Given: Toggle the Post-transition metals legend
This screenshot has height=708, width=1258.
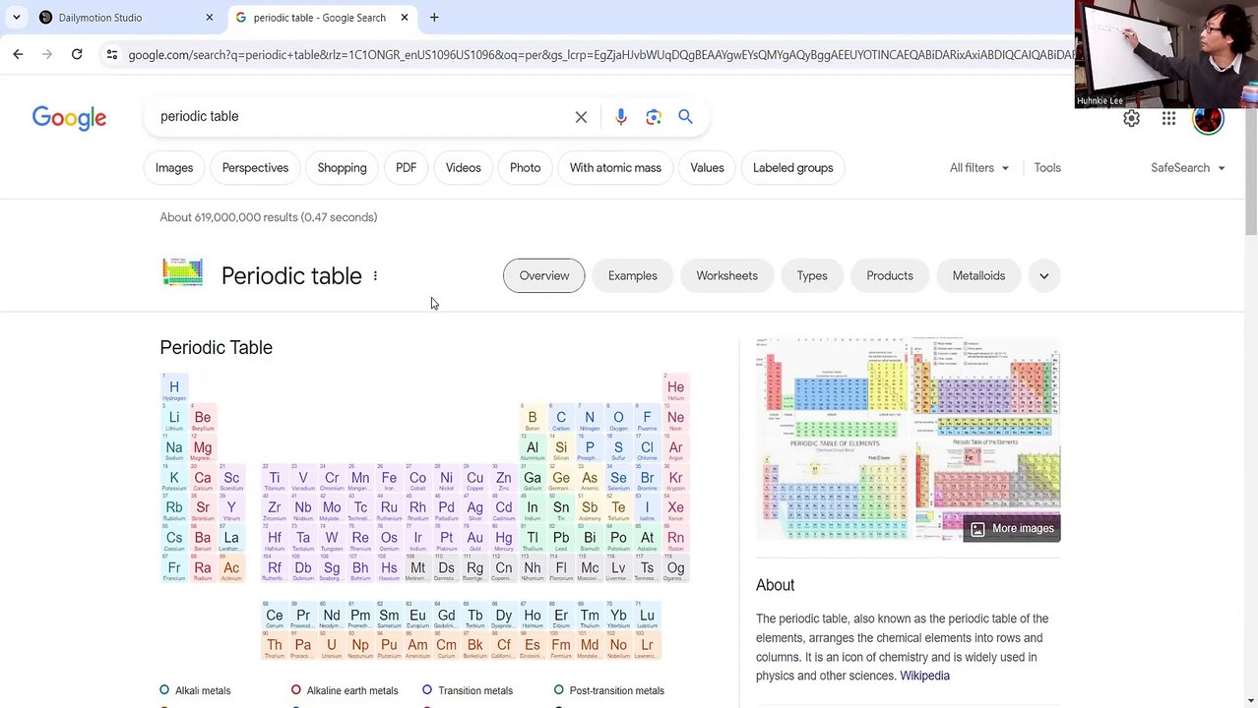Looking at the screenshot, I should pos(608,690).
